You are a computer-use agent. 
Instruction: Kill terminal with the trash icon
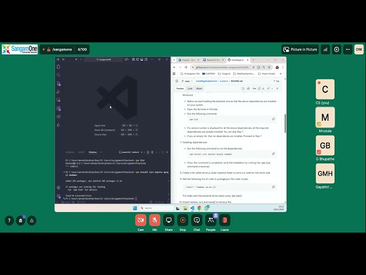tap(152, 152)
